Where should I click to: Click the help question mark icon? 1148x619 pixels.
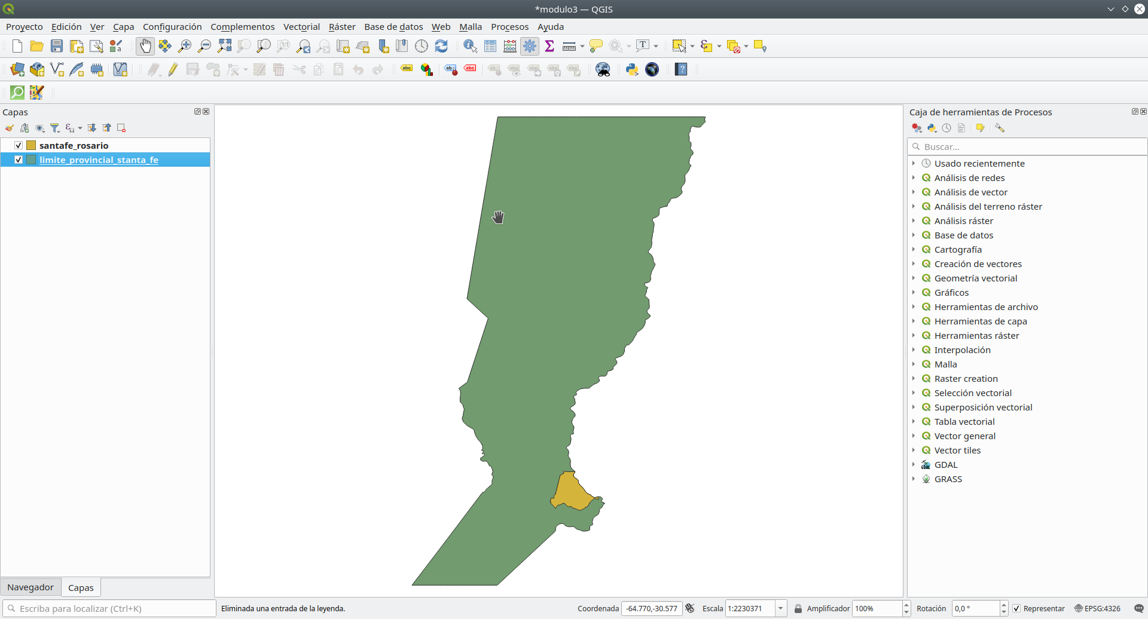[681, 69]
